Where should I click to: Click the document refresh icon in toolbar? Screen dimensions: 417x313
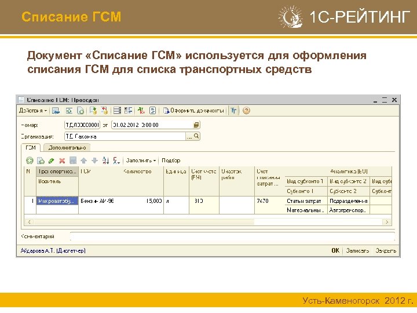[81, 111]
